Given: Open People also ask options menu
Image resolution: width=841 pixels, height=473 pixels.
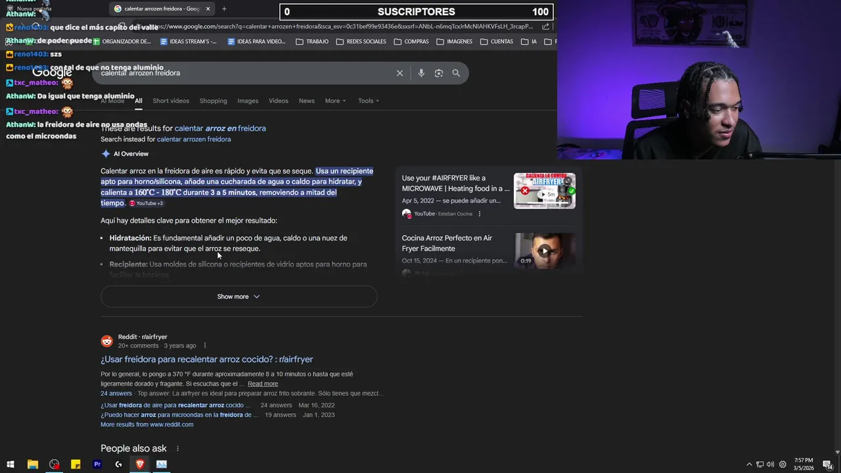Looking at the screenshot, I should coord(177,449).
